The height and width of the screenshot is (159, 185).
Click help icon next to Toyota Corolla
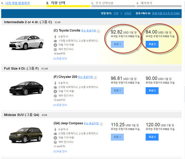click(x=98, y=31)
